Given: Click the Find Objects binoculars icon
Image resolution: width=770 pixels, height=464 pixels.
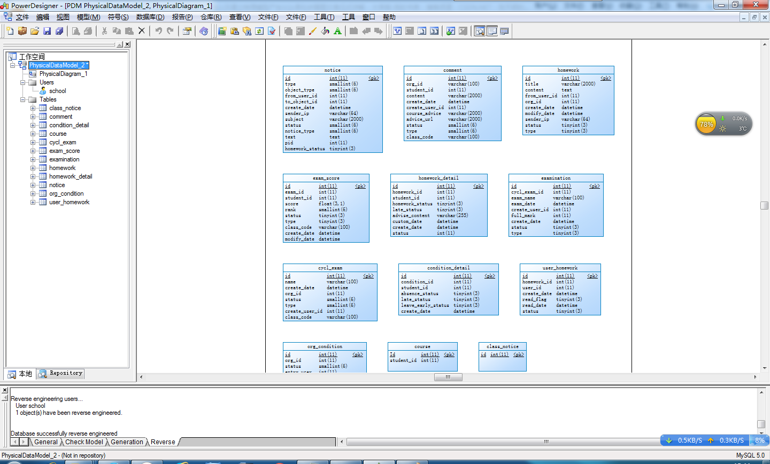Looking at the screenshot, I should [x=247, y=31].
